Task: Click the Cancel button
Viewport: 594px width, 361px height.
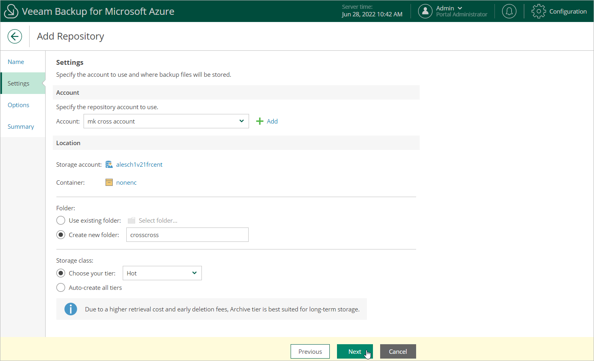Action: (398, 351)
